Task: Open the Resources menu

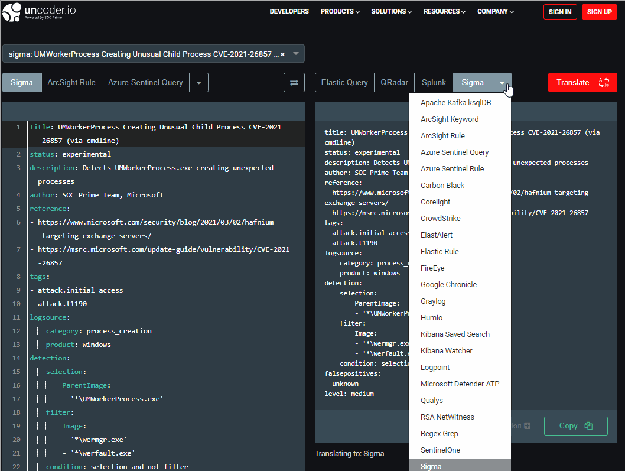Action: (x=444, y=12)
